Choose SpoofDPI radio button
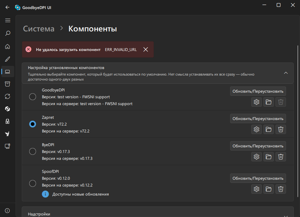 pos(33,183)
